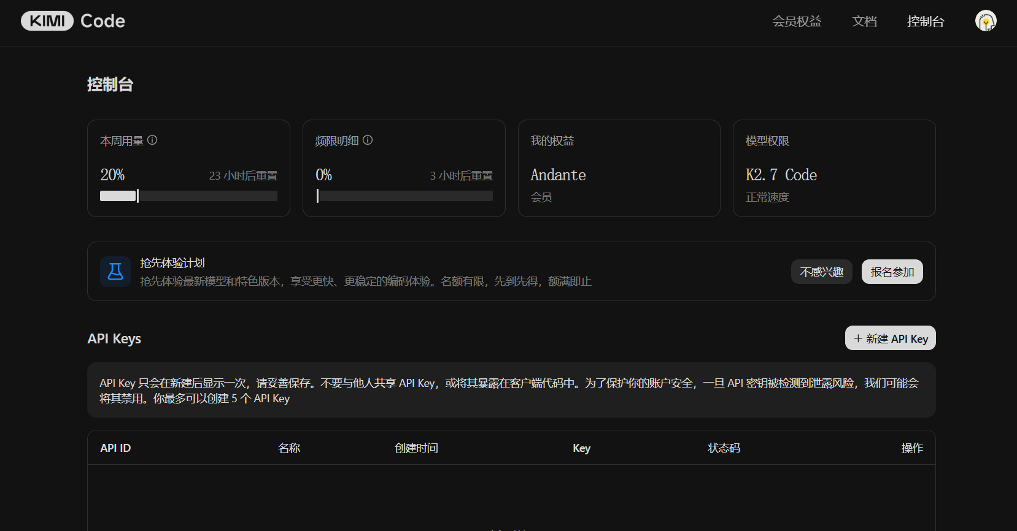Viewport: 1017px width, 531px height.
Task: Click the 控制台 page heading
Action: coord(110,85)
